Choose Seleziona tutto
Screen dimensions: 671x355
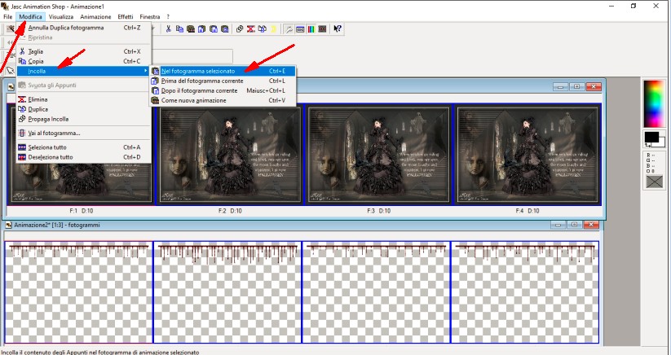[x=84, y=147]
